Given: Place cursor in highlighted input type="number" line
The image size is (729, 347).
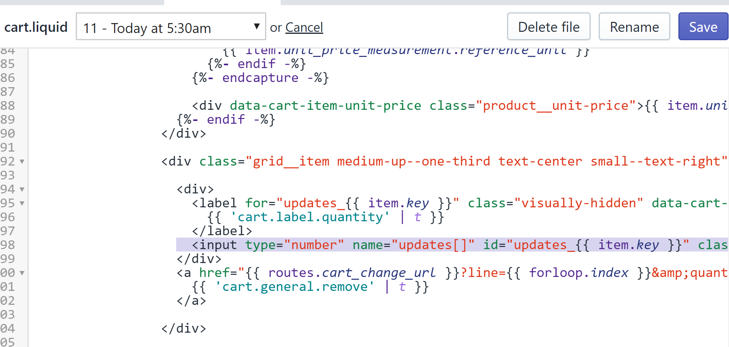Looking at the screenshot, I should coord(399,245).
